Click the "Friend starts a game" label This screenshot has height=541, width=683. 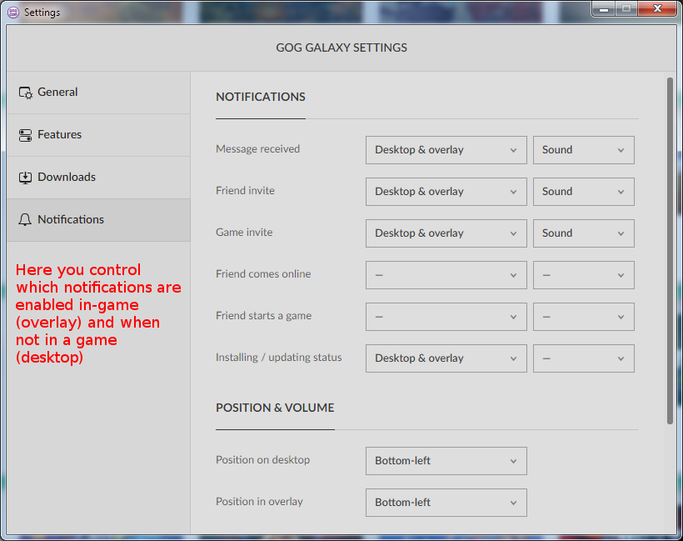click(264, 316)
